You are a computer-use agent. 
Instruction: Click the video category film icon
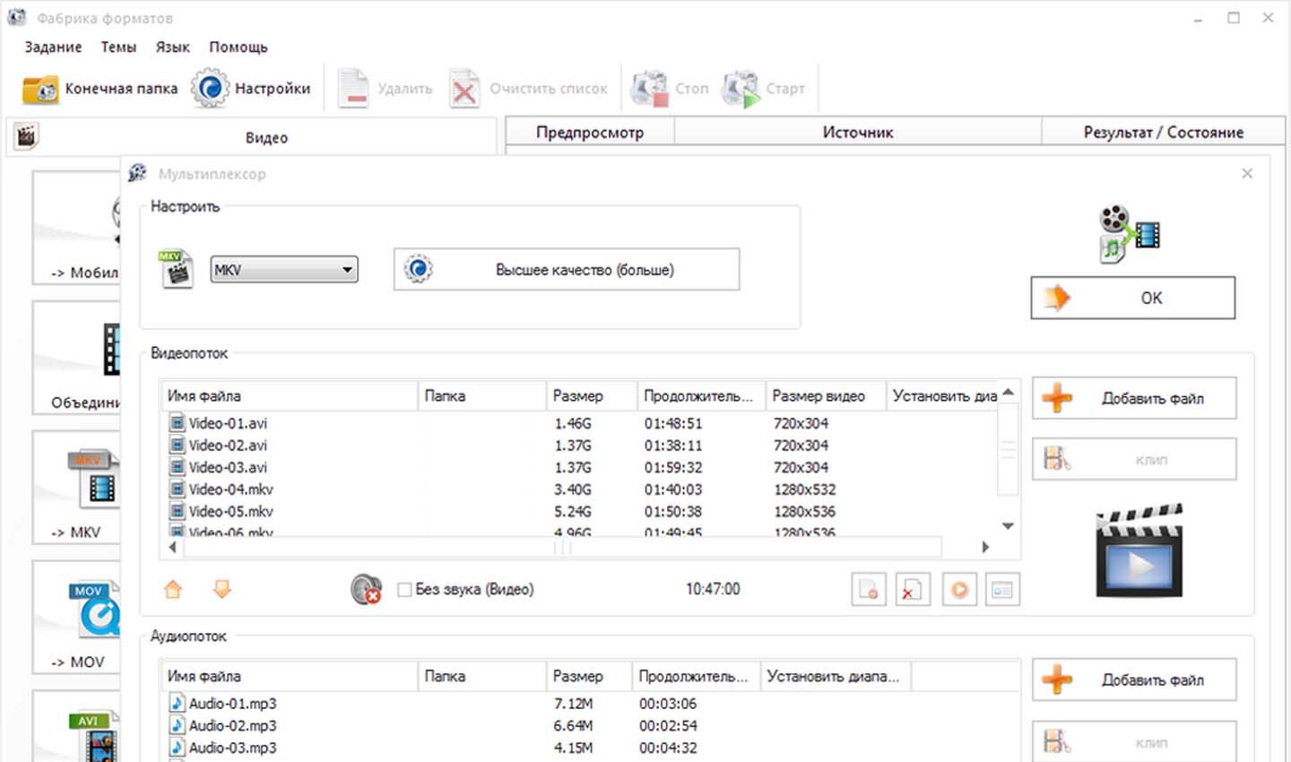[x=27, y=136]
